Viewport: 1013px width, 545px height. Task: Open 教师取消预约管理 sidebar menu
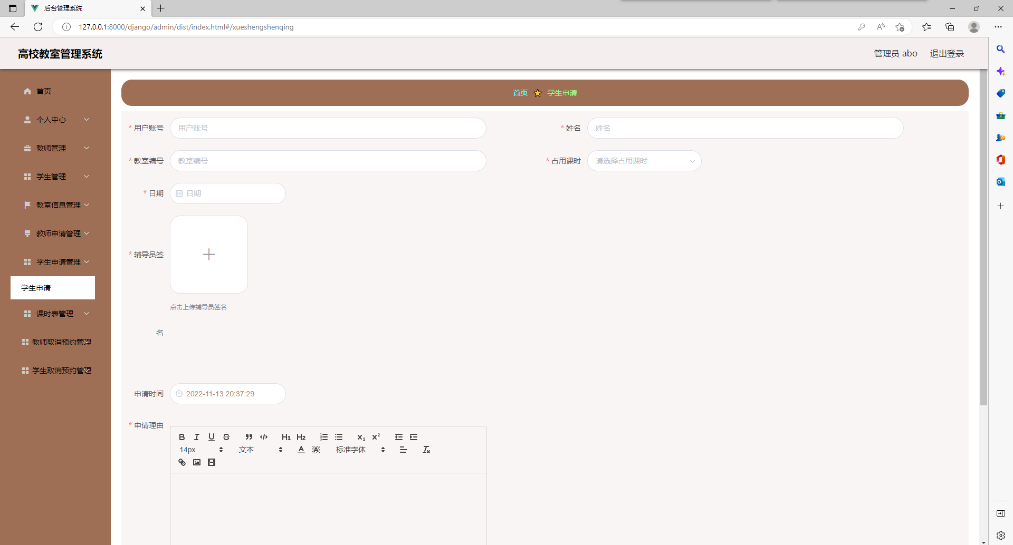tap(55, 342)
